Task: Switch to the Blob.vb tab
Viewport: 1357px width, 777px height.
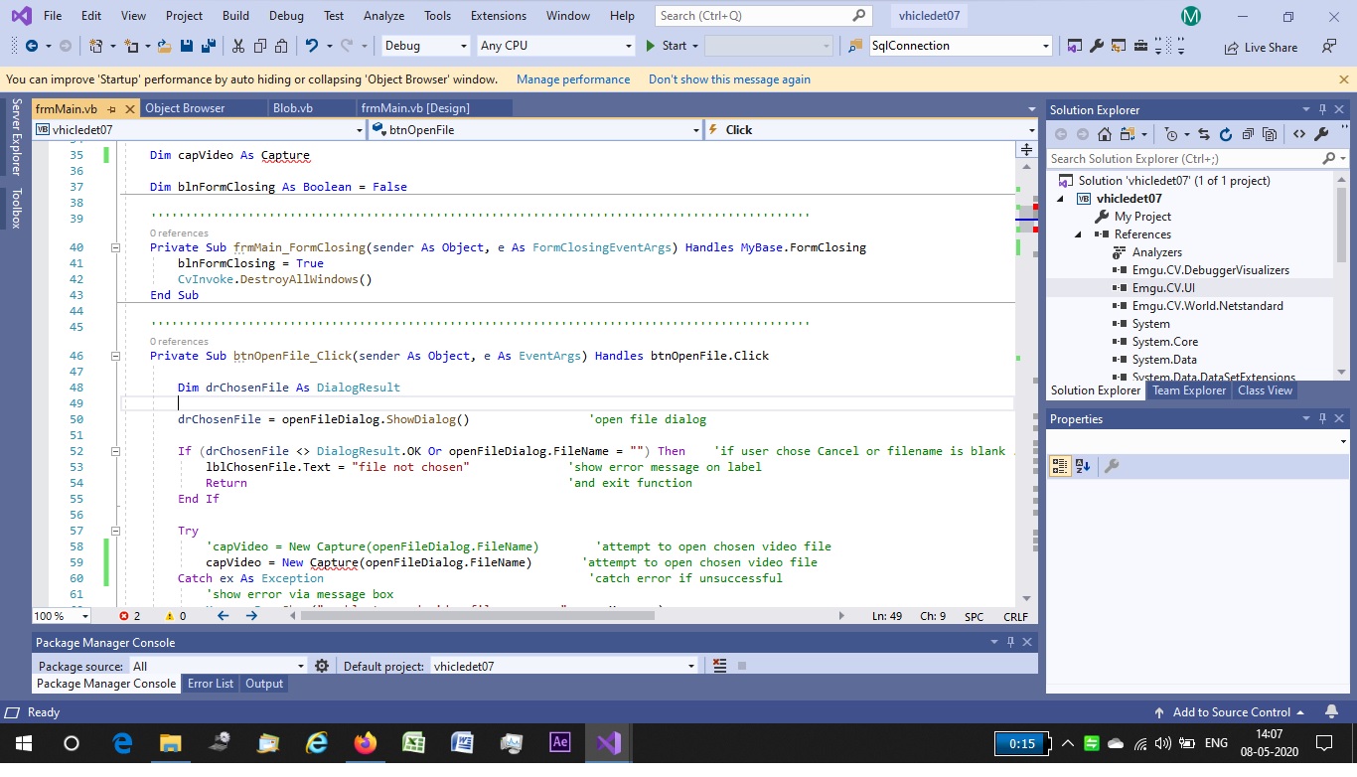Action: (x=292, y=108)
